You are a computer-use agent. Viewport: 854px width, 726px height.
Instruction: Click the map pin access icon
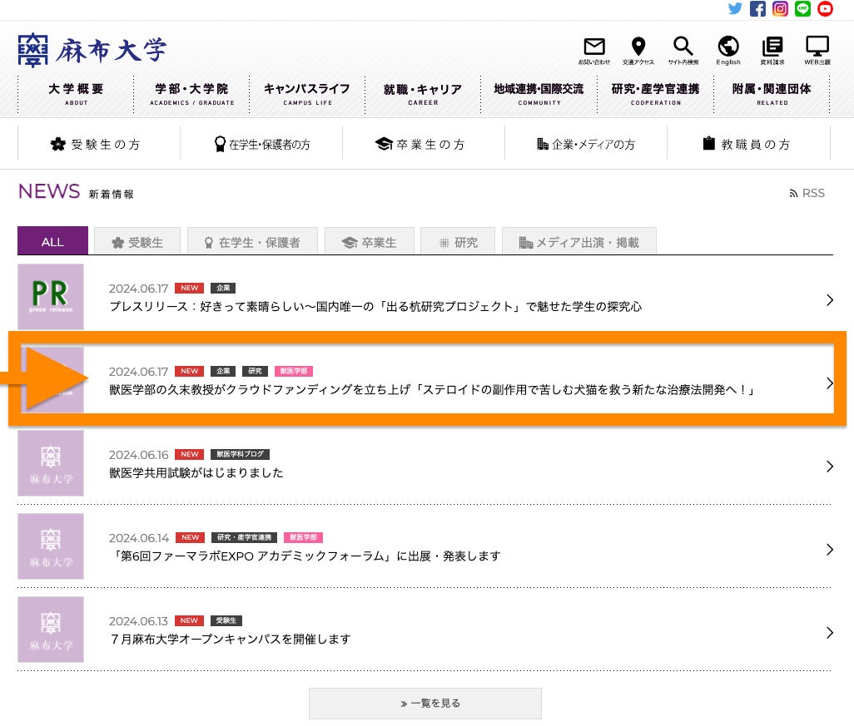(x=638, y=50)
